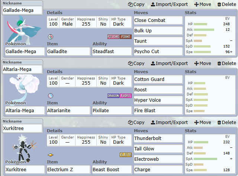Click the DRAGON type badge
Viewport: 238px width, 176px height.
pos(113,96)
